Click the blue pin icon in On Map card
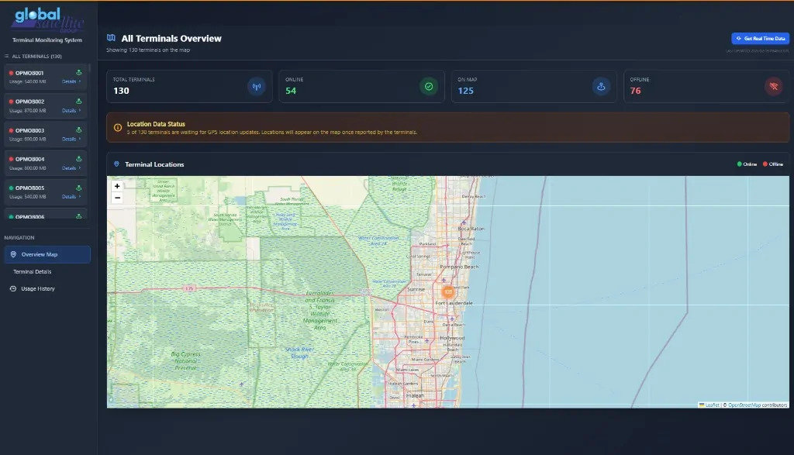Screen dimensions: 794x455 [601, 87]
